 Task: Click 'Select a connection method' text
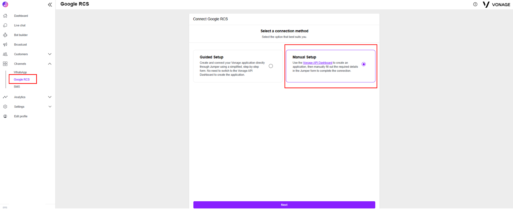tap(284, 31)
